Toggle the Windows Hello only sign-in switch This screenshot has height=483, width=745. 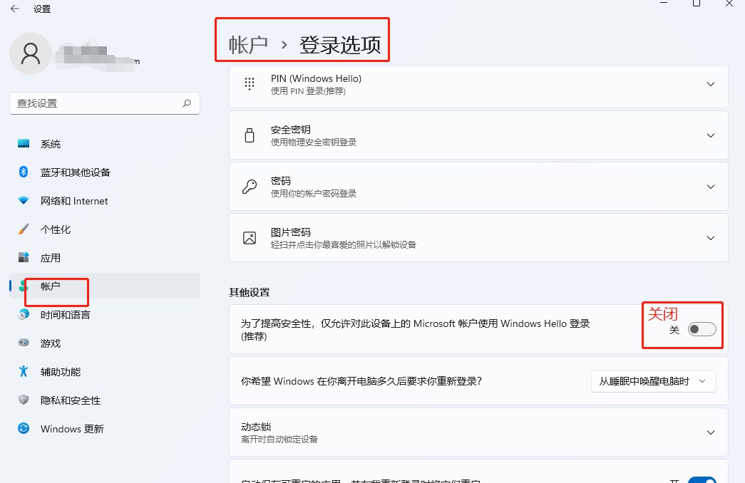coord(702,329)
